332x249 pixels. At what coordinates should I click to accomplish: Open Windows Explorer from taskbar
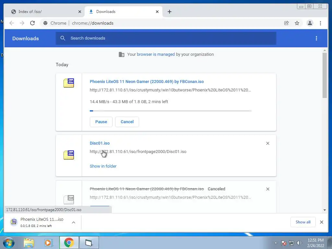(29, 243)
